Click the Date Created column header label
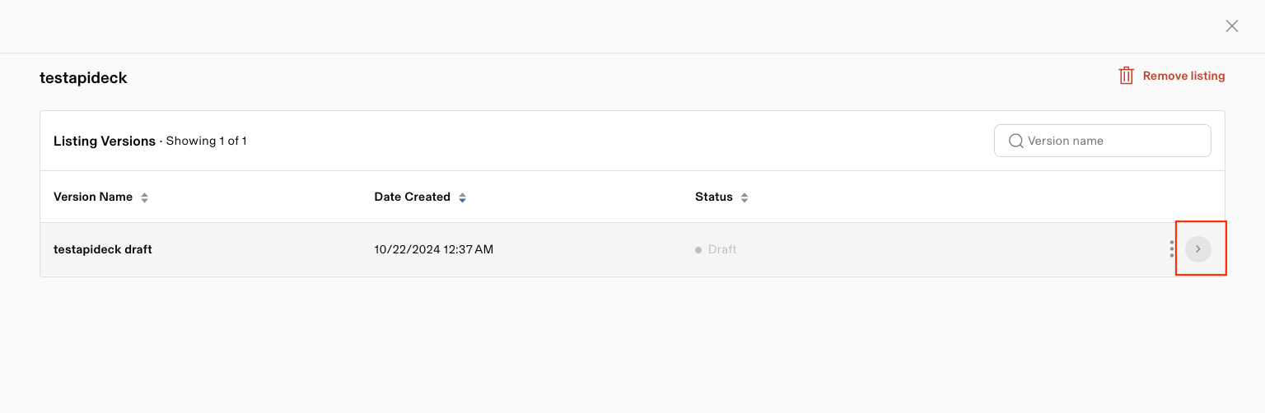Viewport: 1265px width, 413px height. click(412, 197)
